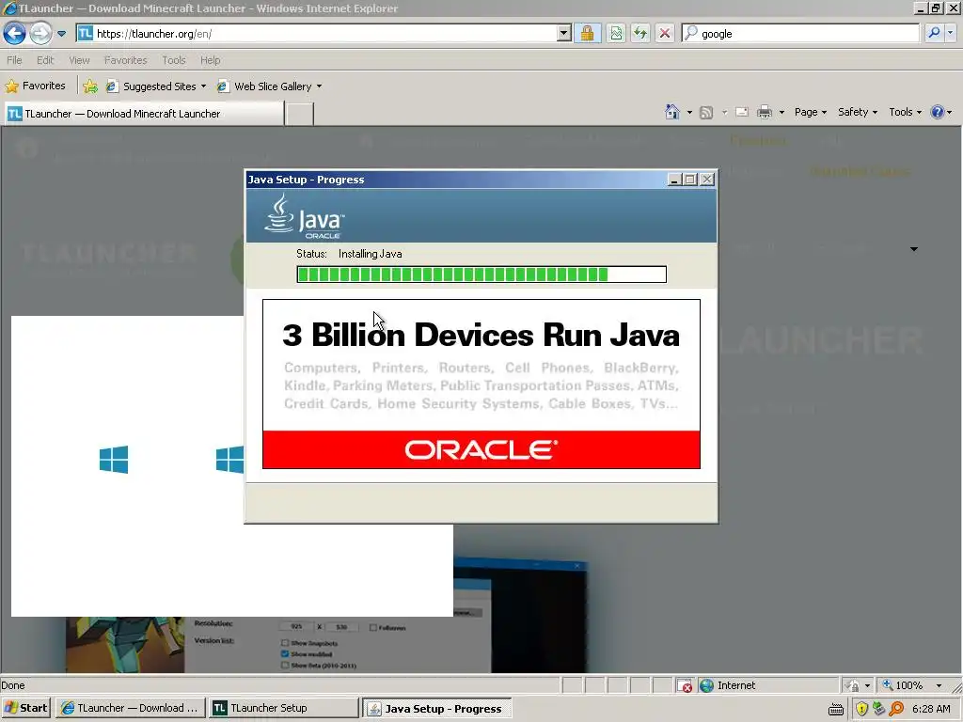Click the blue search magnifier button
This screenshot has height=722, width=963.
coord(934,33)
